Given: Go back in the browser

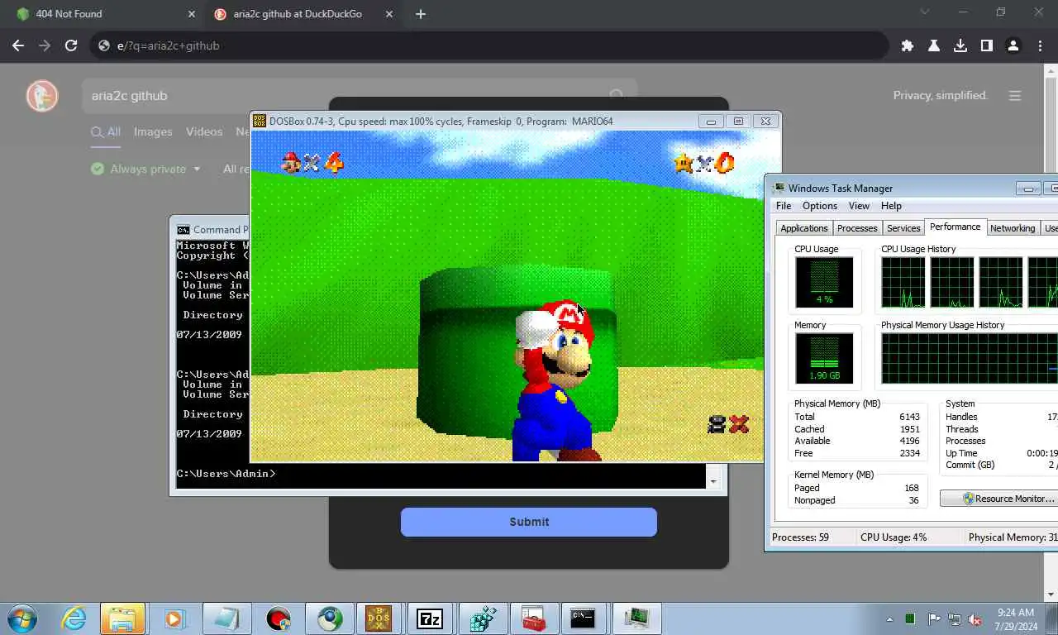Looking at the screenshot, I should (18, 45).
